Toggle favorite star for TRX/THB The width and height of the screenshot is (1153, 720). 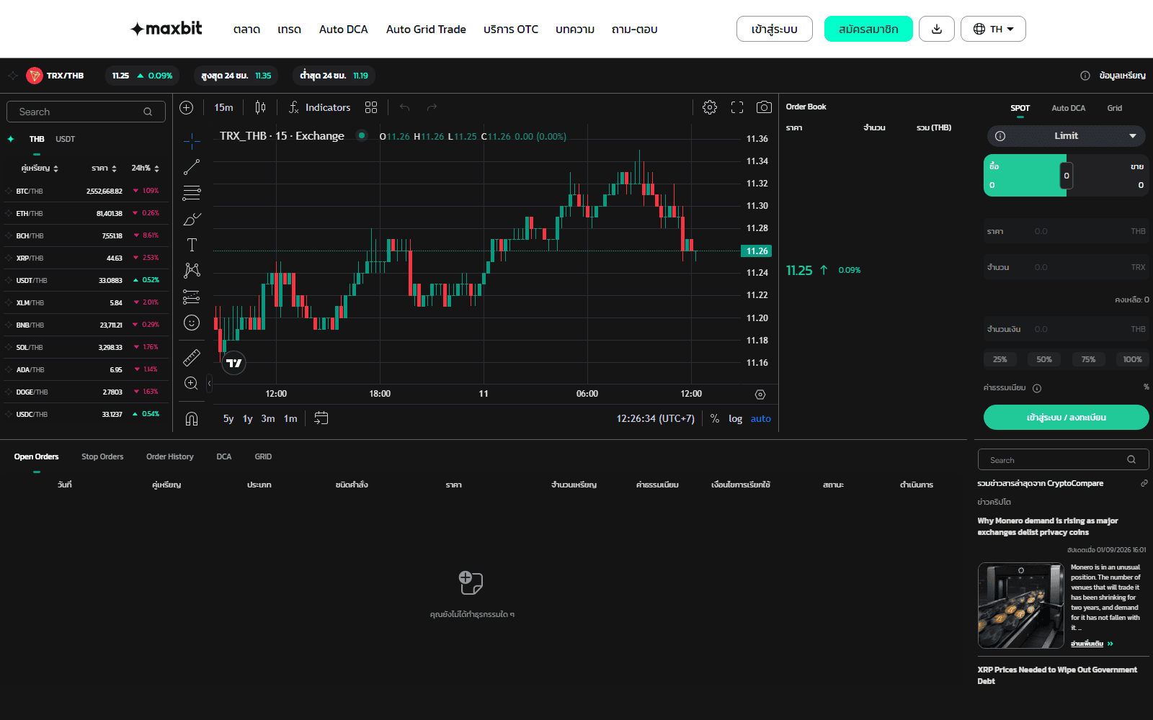pyautogui.click(x=13, y=76)
